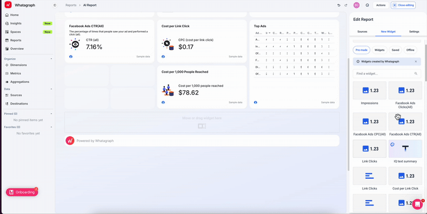
Task: Collapse the Organize section
Action: (51, 59)
